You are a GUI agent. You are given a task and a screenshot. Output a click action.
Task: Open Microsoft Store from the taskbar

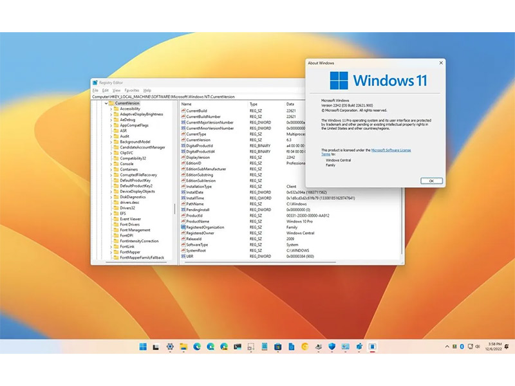(278, 347)
